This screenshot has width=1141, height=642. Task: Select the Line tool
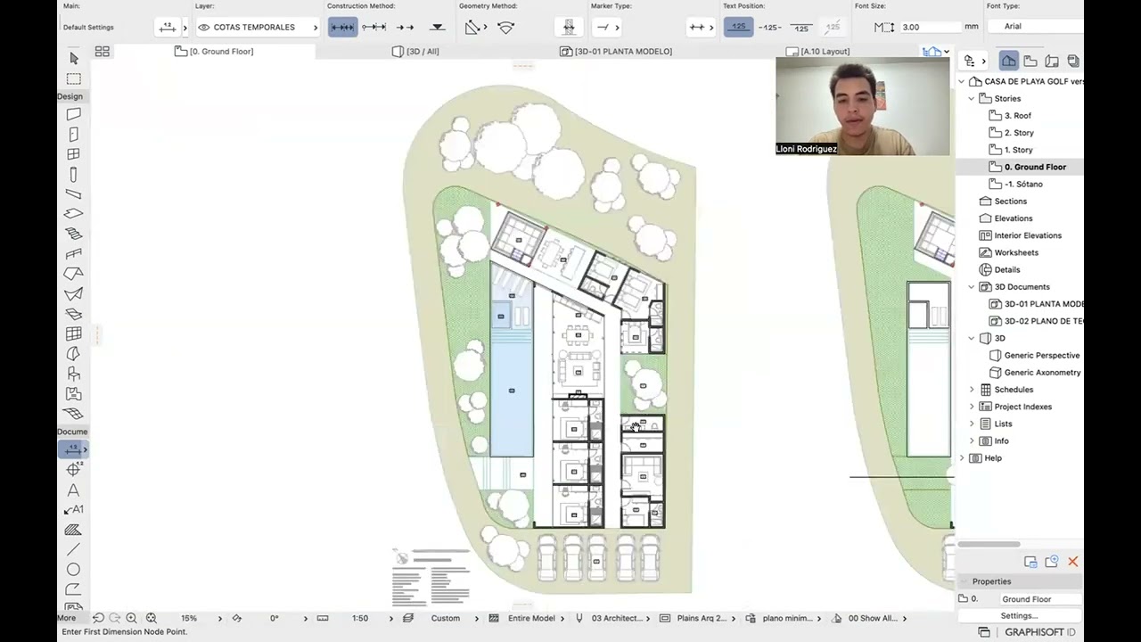(74, 549)
